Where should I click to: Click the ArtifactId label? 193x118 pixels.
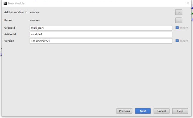[x=10, y=34]
